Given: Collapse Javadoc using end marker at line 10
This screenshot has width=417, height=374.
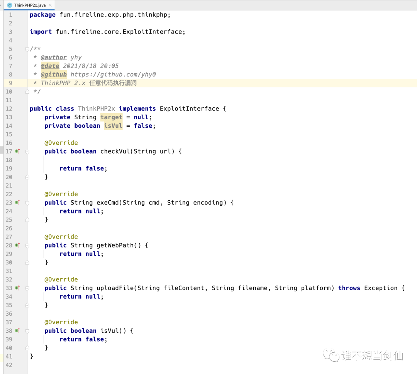Looking at the screenshot, I should click(27, 92).
